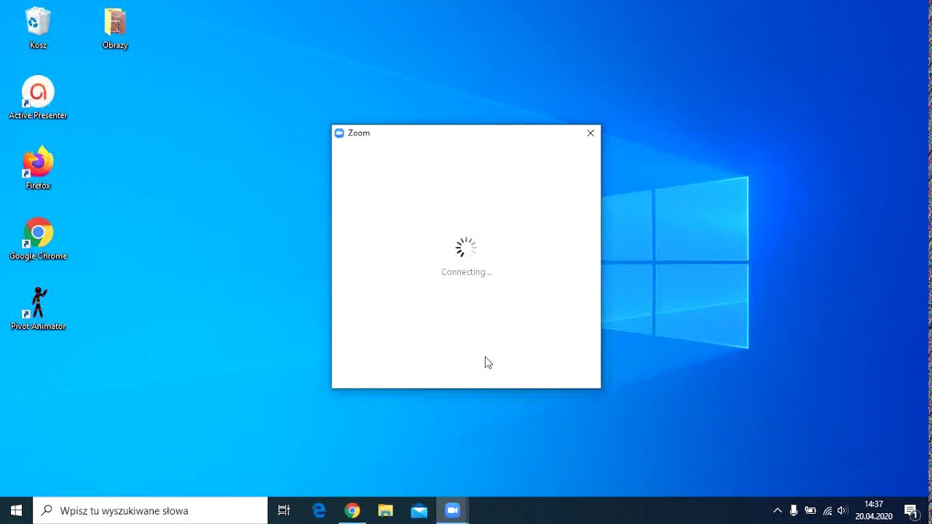Open Task View from the taskbar
This screenshot has width=932, height=524.
point(284,511)
